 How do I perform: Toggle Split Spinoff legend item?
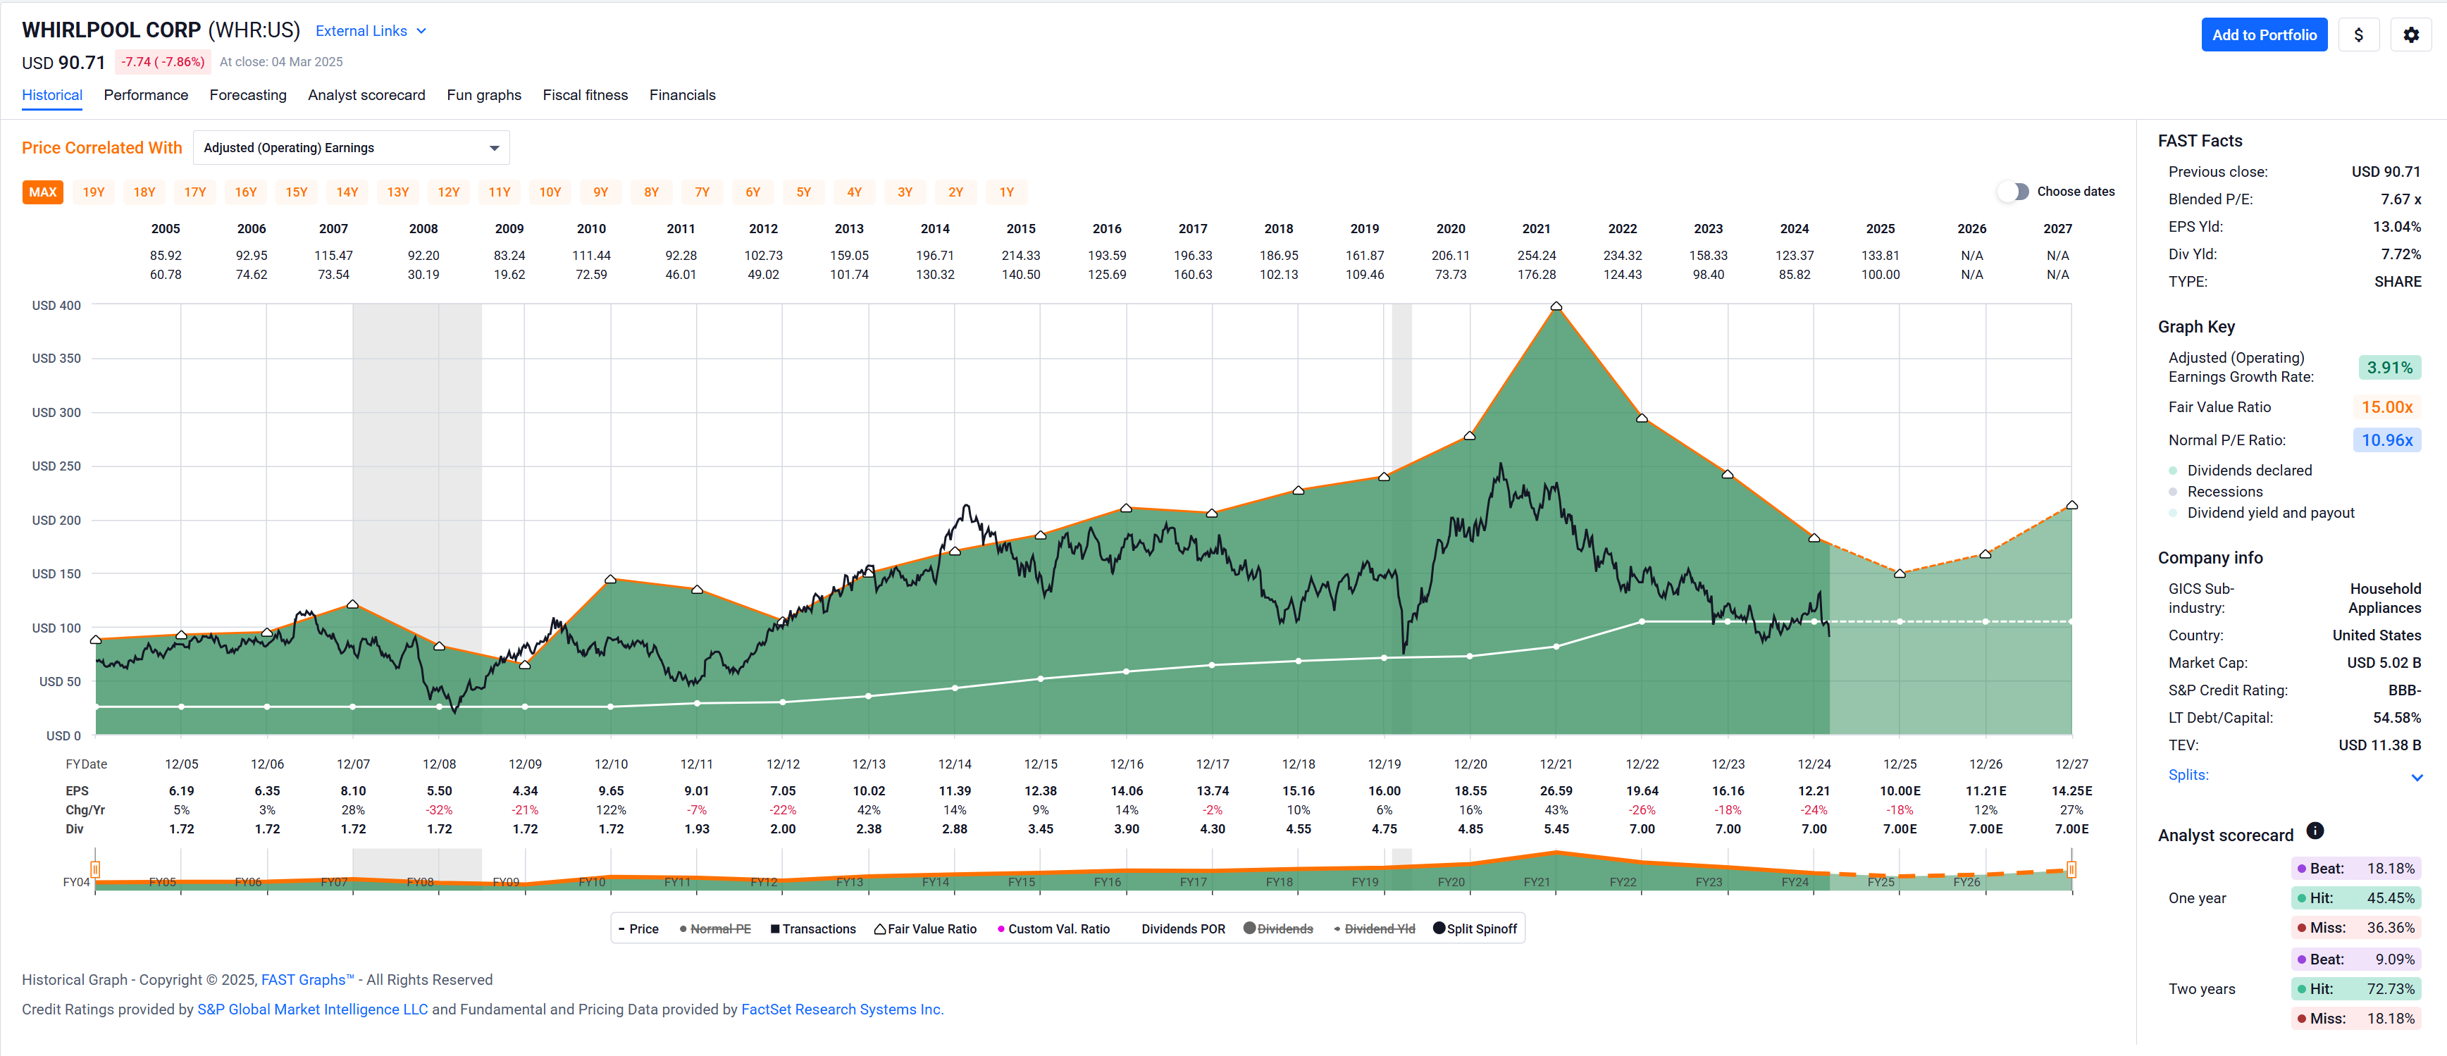[x=1474, y=928]
